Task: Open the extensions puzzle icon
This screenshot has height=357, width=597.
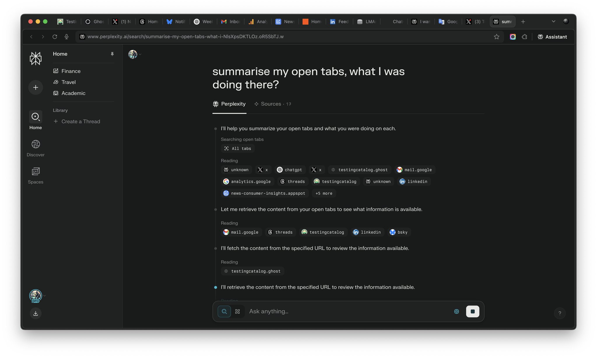Action: pyautogui.click(x=524, y=37)
